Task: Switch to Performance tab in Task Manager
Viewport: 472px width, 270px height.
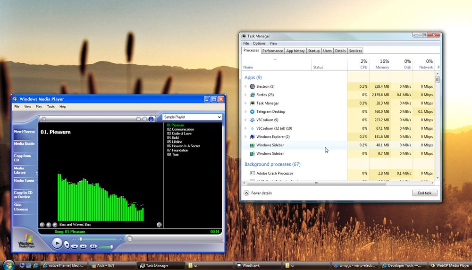Action: pyautogui.click(x=272, y=51)
